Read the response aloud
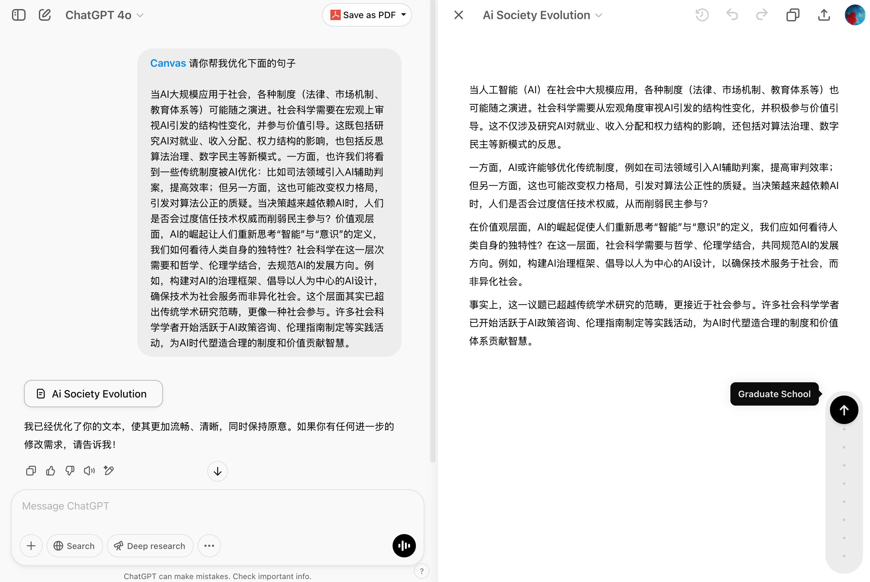Screen dimensions: 870x582 (89, 471)
